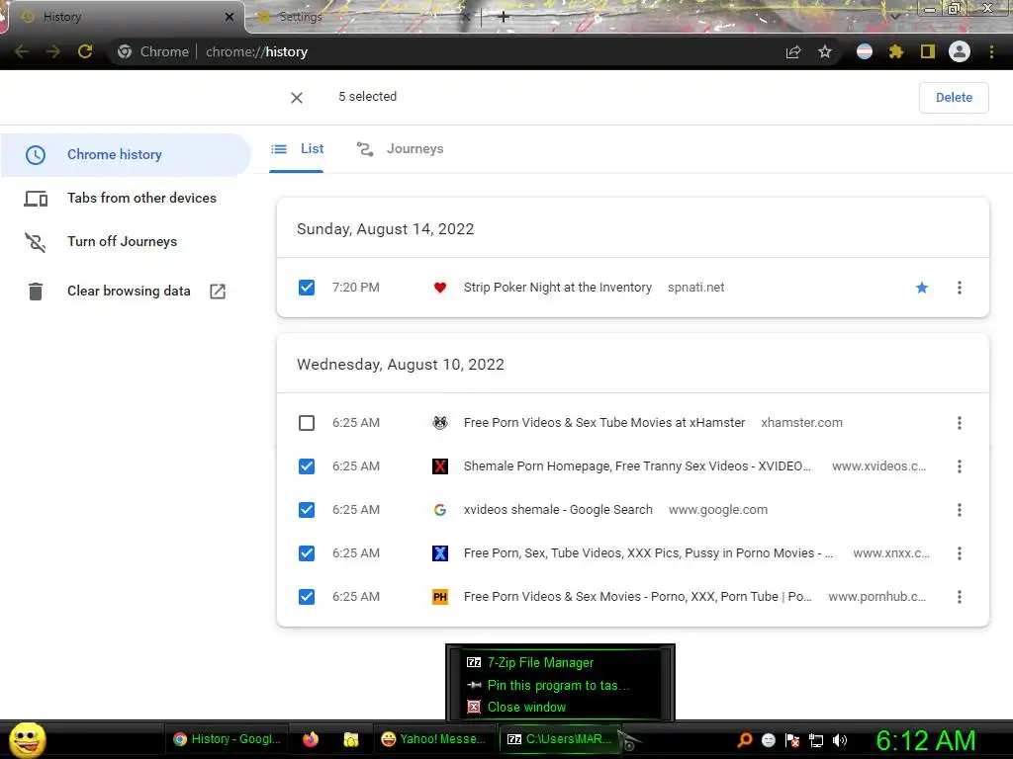This screenshot has height=759, width=1013.
Task: Close the History tab
Action: (x=230, y=18)
